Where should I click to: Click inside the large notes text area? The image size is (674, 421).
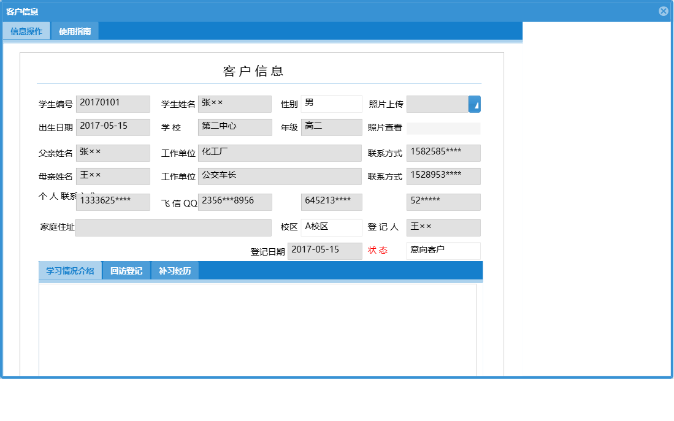(258, 325)
